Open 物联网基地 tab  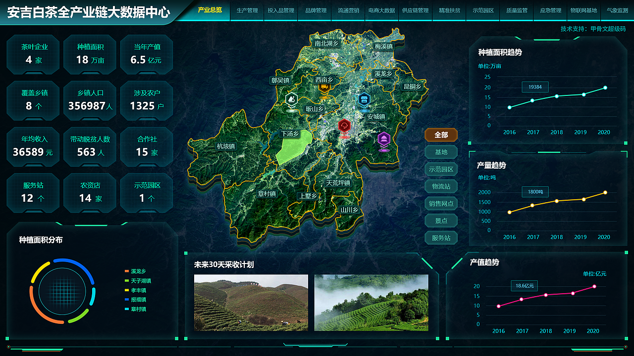[583, 10]
